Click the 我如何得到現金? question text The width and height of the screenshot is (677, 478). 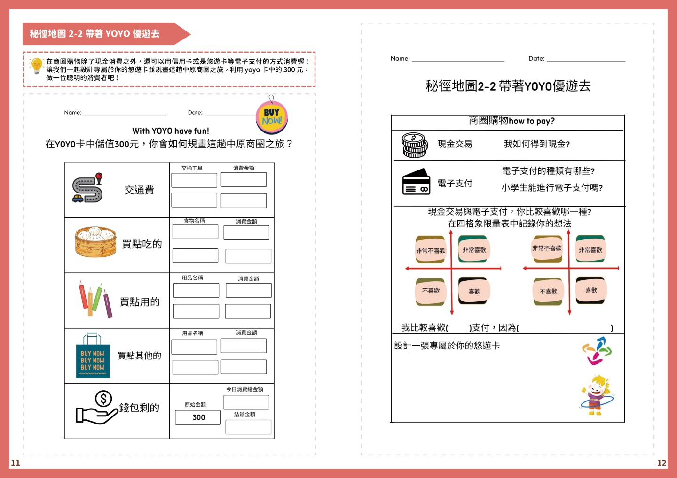536,144
